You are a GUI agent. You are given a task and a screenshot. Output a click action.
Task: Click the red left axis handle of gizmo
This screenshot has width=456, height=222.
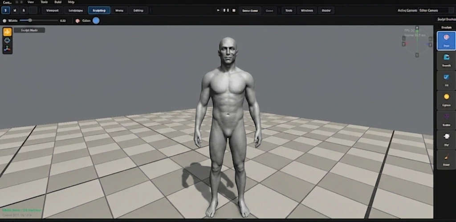click(403, 44)
